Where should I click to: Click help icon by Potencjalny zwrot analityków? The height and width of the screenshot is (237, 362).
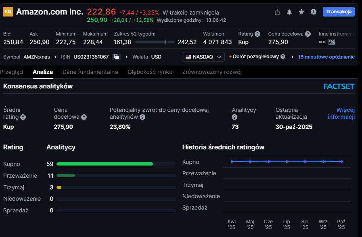click(x=142, y=117)
